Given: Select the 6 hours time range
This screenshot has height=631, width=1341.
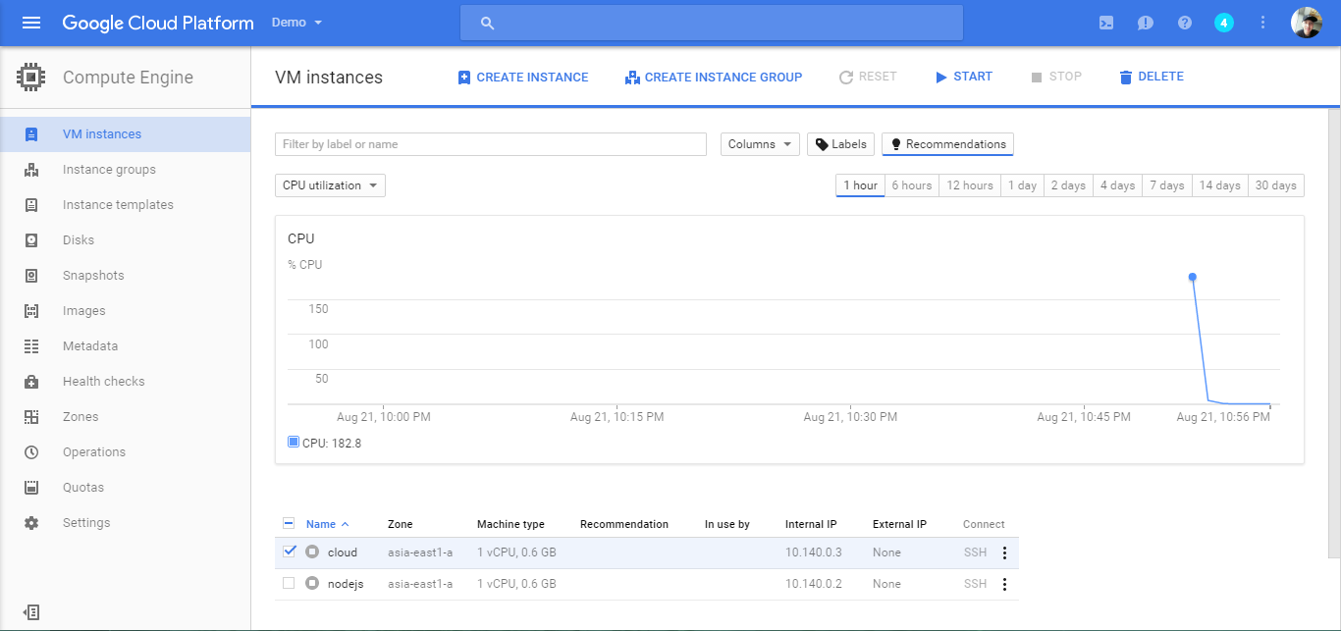Looking at the screenshot, I should (x=911, y=185).
